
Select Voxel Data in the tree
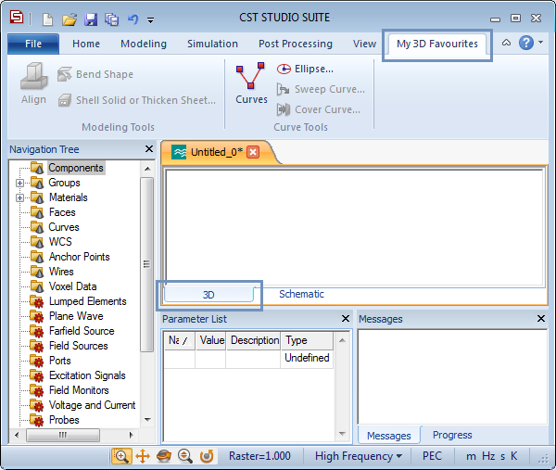pyautogui.click(x=72, y=286)
